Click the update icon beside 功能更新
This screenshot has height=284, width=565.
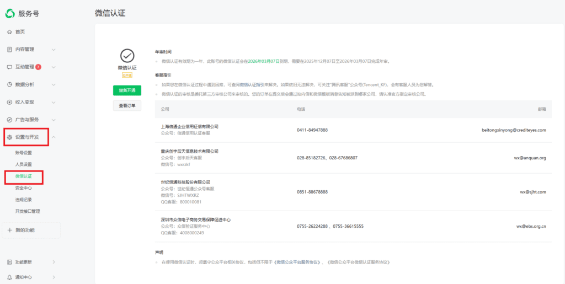pyautogui.click(x=10, y=262)
